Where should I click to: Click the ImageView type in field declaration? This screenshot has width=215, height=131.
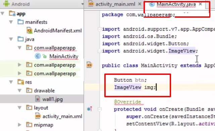(128, 87)
